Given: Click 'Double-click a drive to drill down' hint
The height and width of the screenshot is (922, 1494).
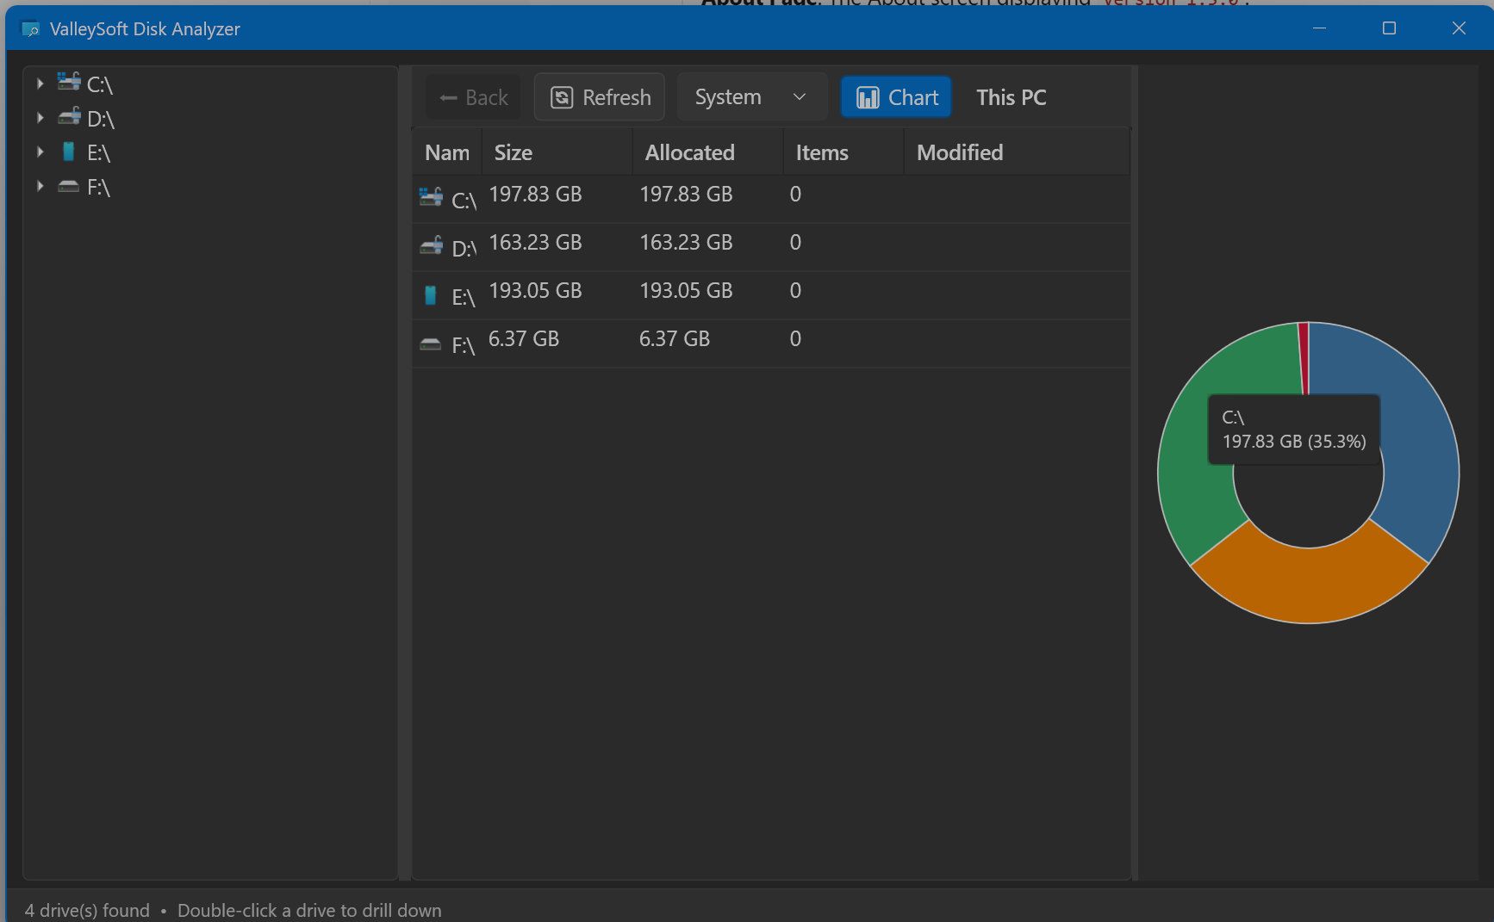Looking at the screenshot, I should pos(309,910).
